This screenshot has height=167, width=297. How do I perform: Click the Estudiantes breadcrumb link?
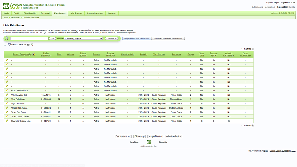(x=15, y=18)
